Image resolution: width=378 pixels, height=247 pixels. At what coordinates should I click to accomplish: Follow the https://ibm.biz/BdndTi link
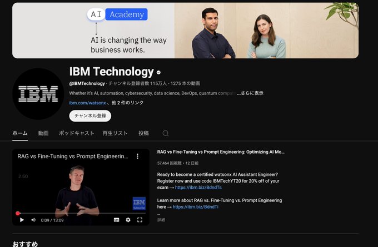pos(196,207)
